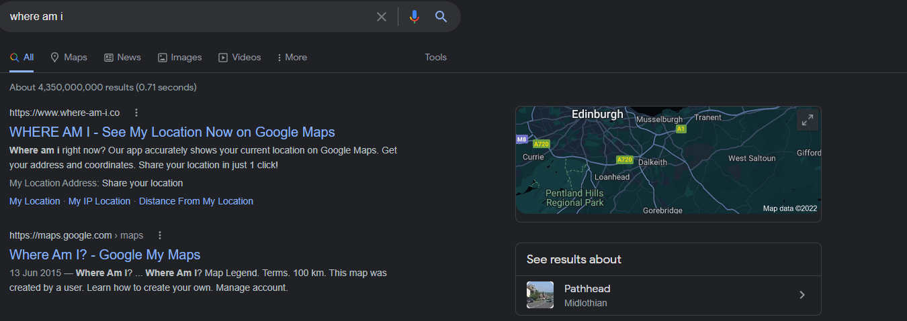Click the 'See results about' heading

(574, 259)
